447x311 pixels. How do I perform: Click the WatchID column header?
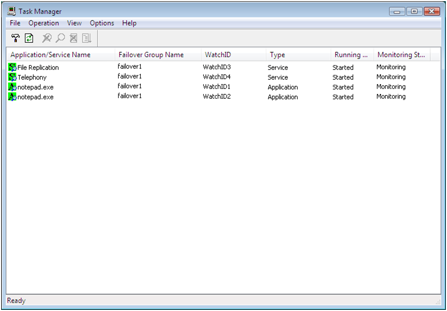click(218, 55)
